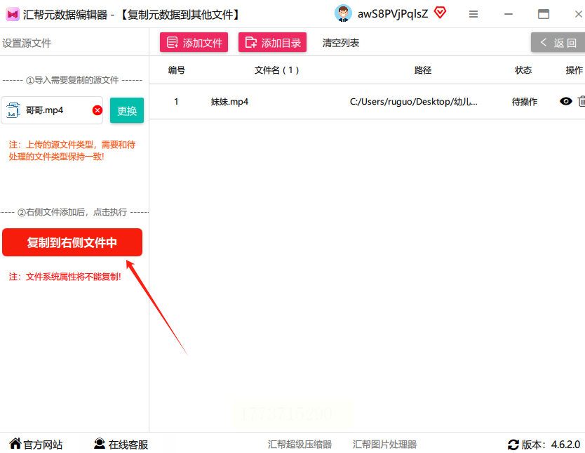Image resolution: width=585 pixels, height=453 pixels.
Task: Maximize the application window
Action: tap(543, 14)
